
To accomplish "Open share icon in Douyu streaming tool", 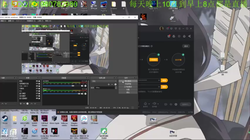I will [x=189, y=36].
